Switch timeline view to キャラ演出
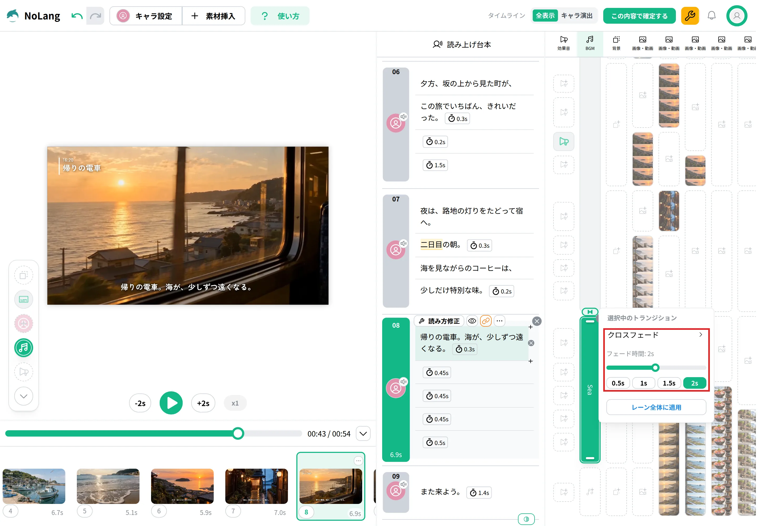 [577, 16]
